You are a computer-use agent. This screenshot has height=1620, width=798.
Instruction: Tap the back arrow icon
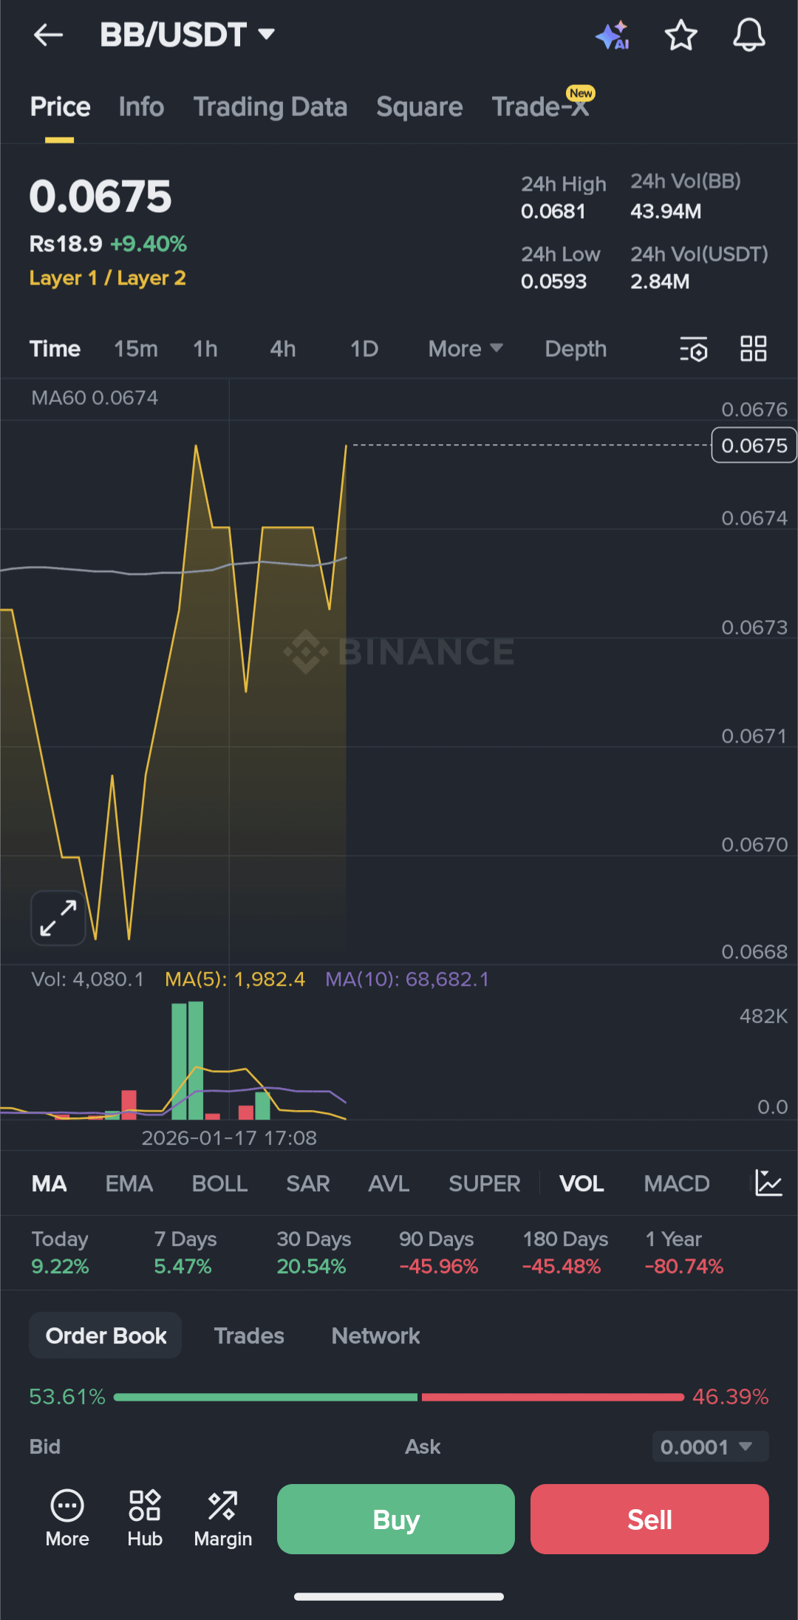(49, 35)
